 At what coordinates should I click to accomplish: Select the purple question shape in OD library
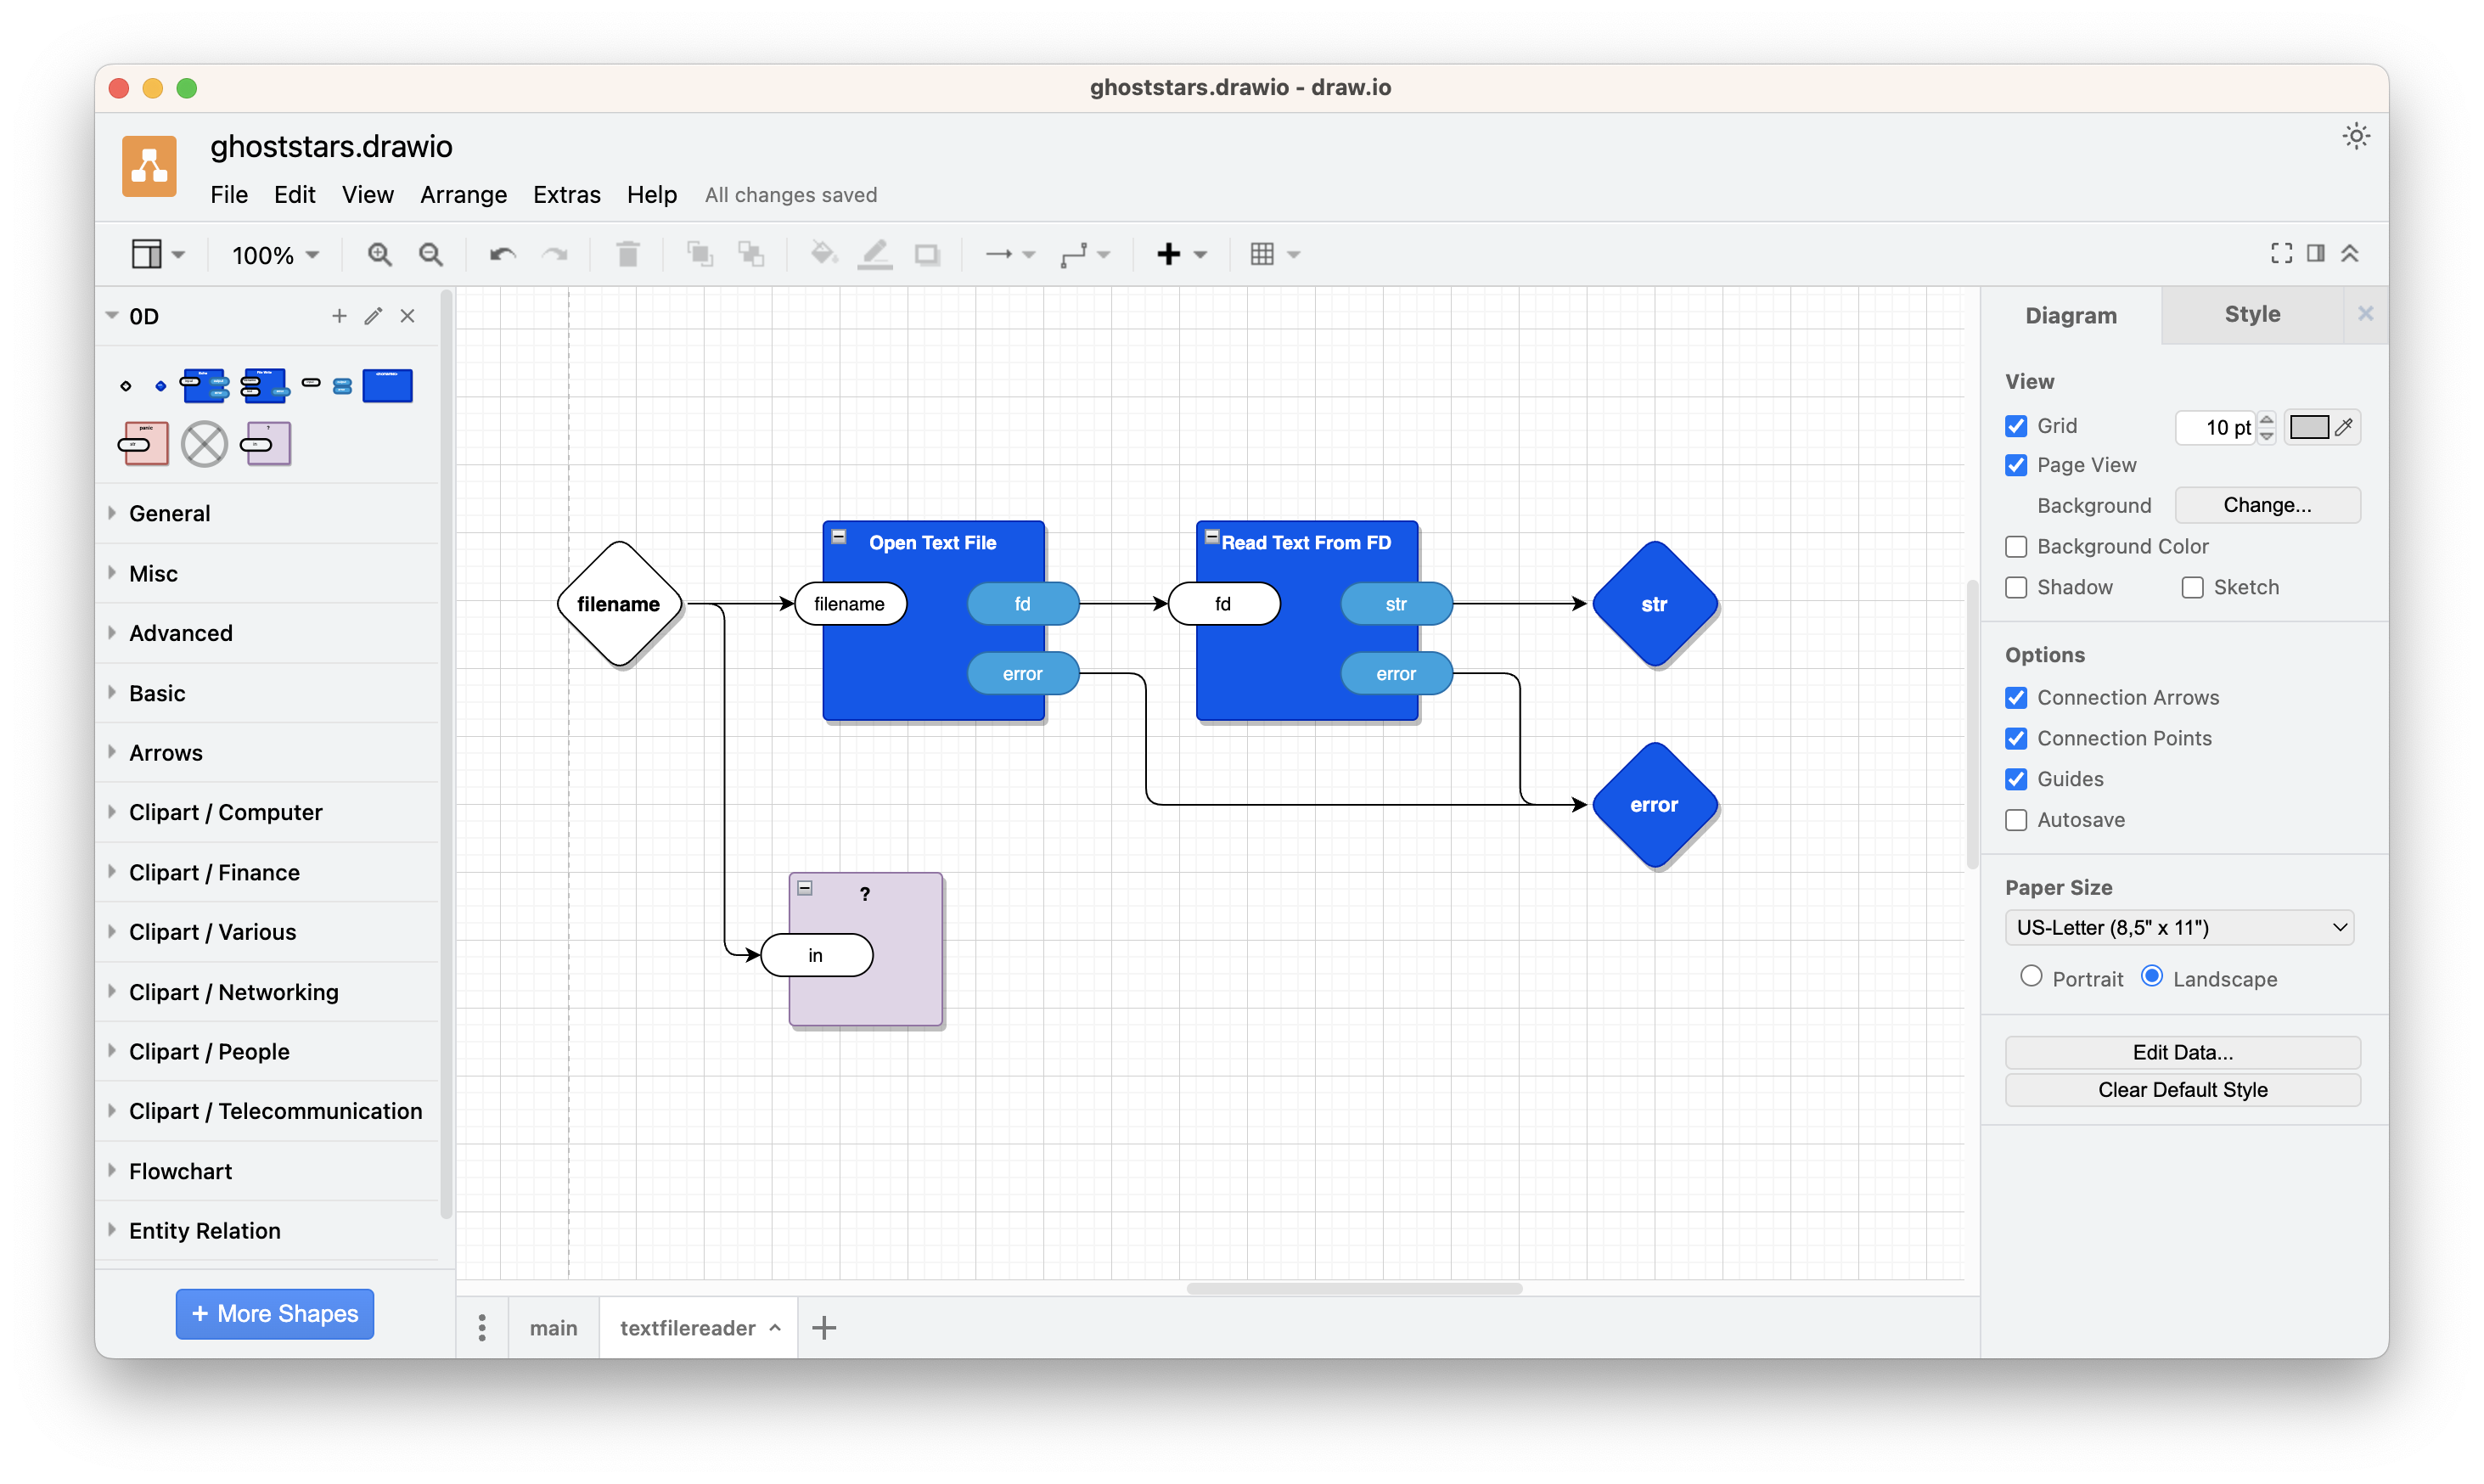[x=266, y=444]
